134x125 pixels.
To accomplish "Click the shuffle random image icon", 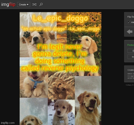I will pos(34,4).
